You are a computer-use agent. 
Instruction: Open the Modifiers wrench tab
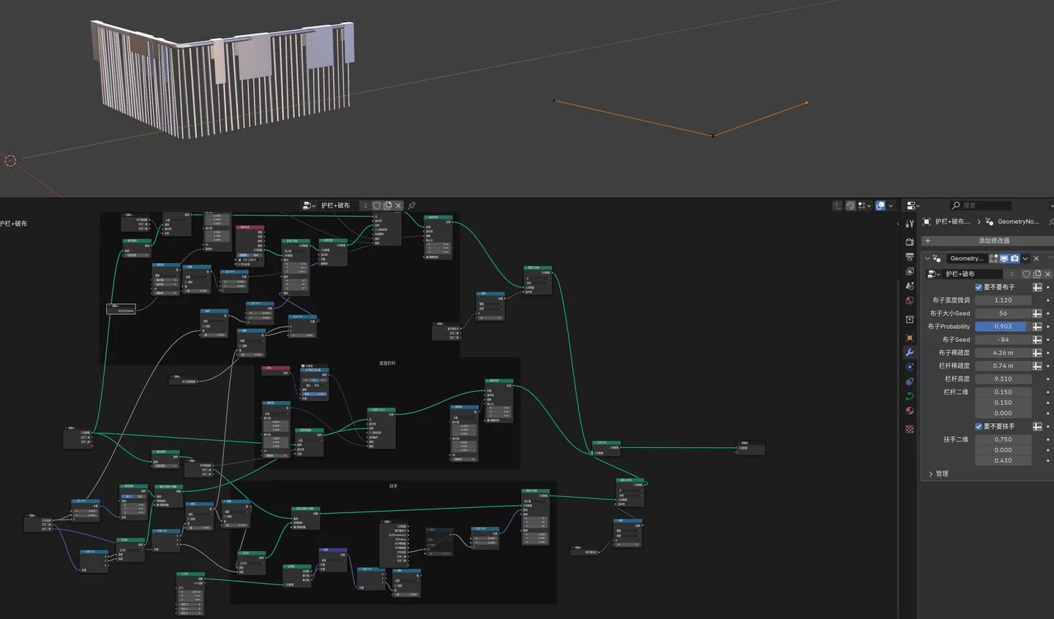coord(910,352)
